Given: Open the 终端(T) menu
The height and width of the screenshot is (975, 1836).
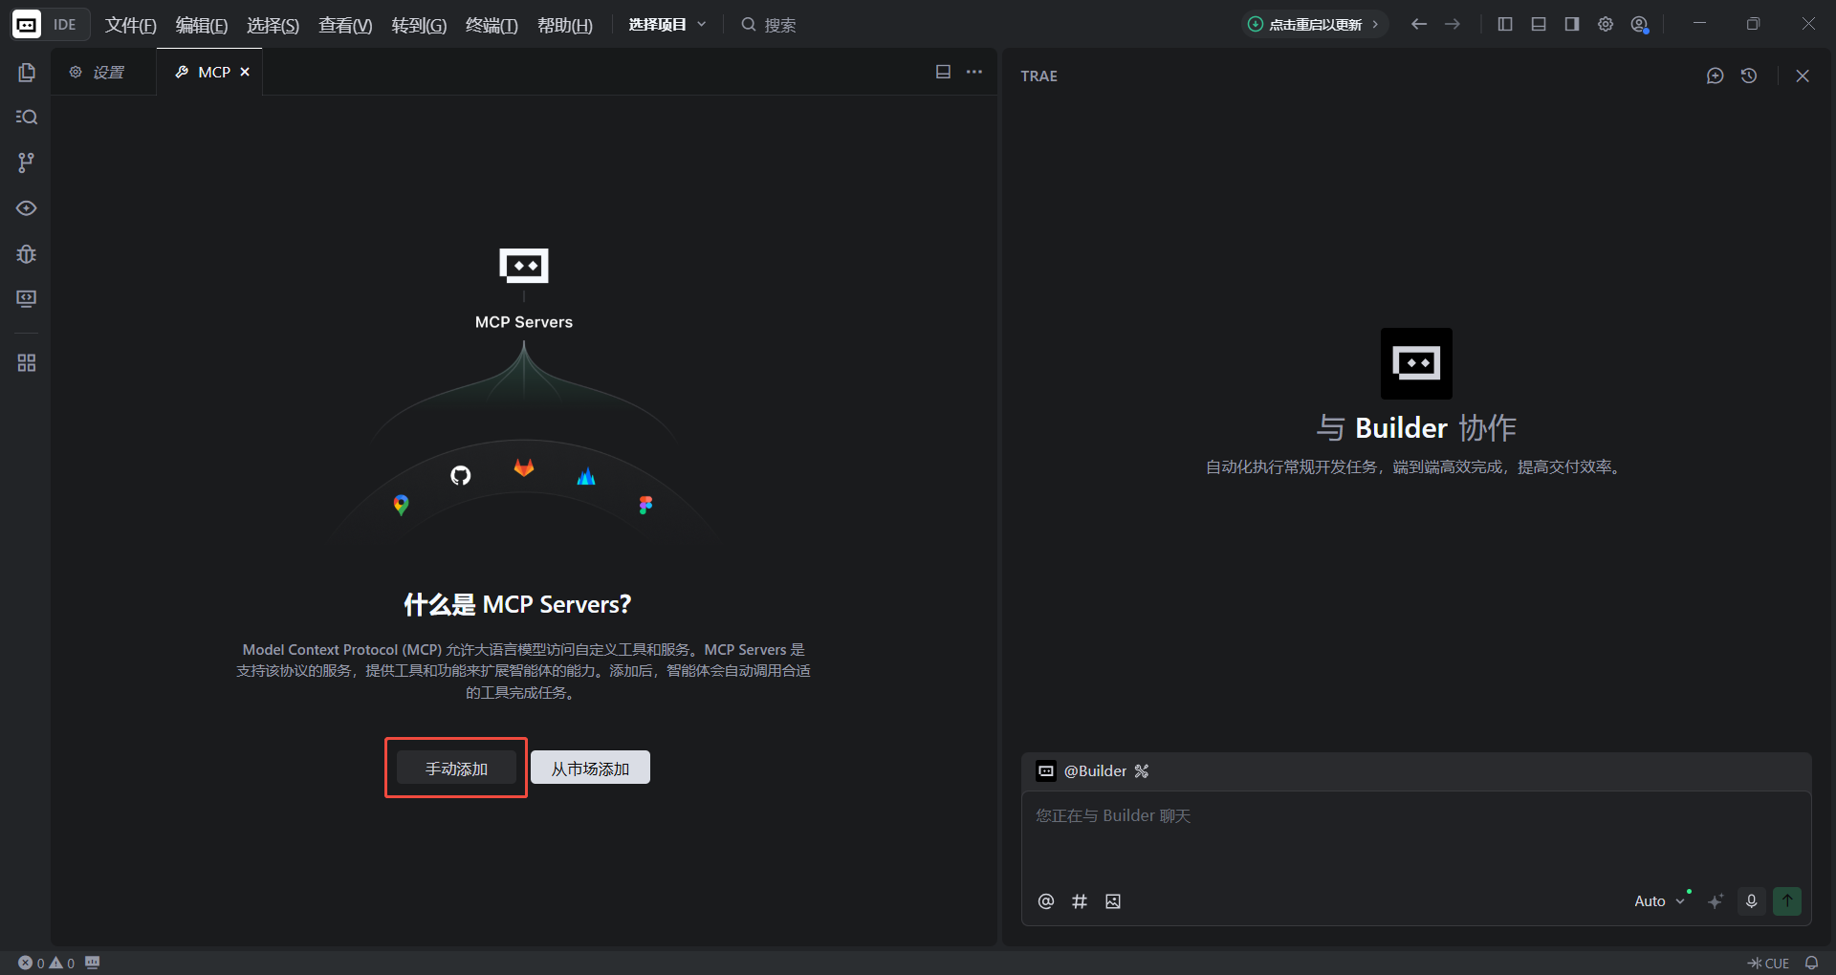Looking at the screenshot, I should 492,25.
